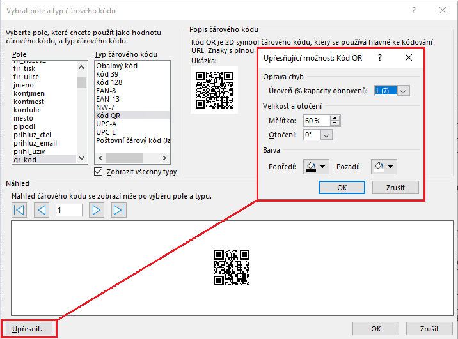Image resolution: width=458 pixels, height=339 pixels.
Task: Open the Pozadí background color picker
Action: pos(384,167)
